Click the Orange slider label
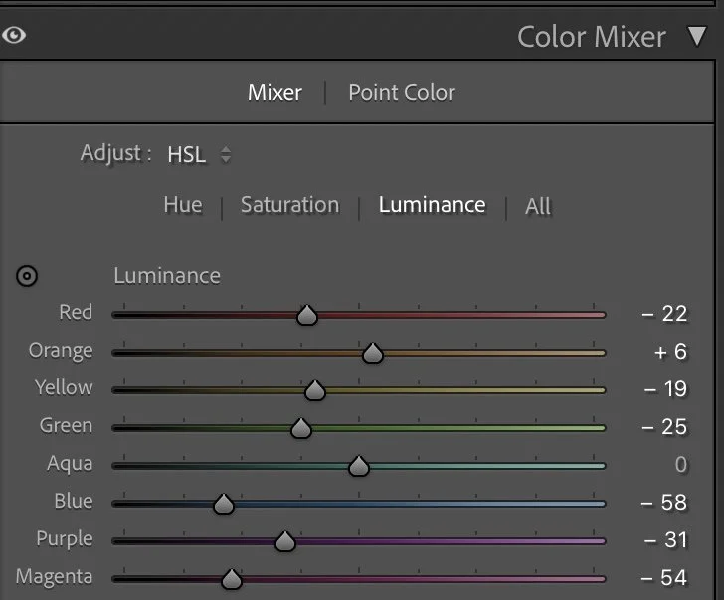Viewport: 724px width, 600px height. [61, 351]
